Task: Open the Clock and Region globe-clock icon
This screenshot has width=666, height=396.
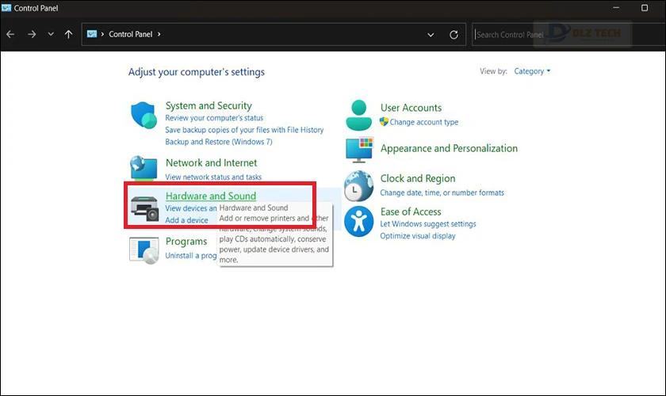Action: click(359, 186)
